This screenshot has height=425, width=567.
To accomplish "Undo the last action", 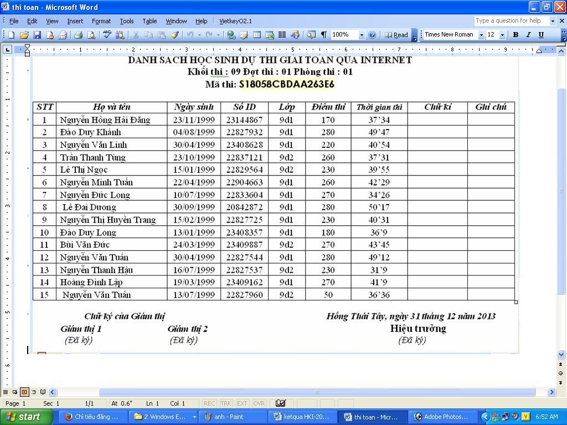I will click(190, 35).
